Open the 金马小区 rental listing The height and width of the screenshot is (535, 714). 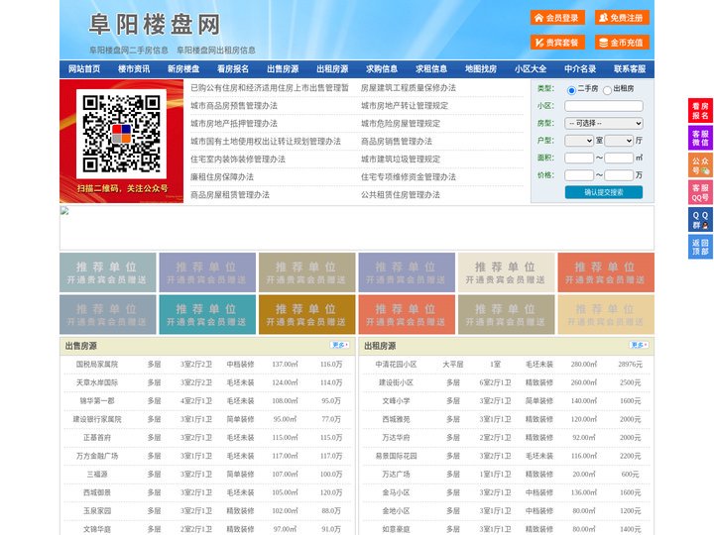[396, 492]
